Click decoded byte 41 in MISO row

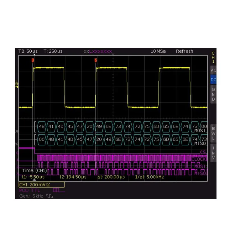click(x=61, y=139)
